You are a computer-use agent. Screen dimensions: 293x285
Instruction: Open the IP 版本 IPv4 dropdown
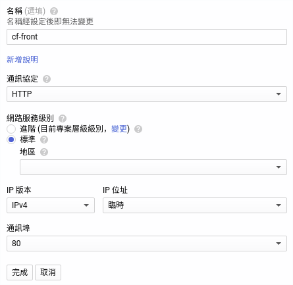click(51, 205)
